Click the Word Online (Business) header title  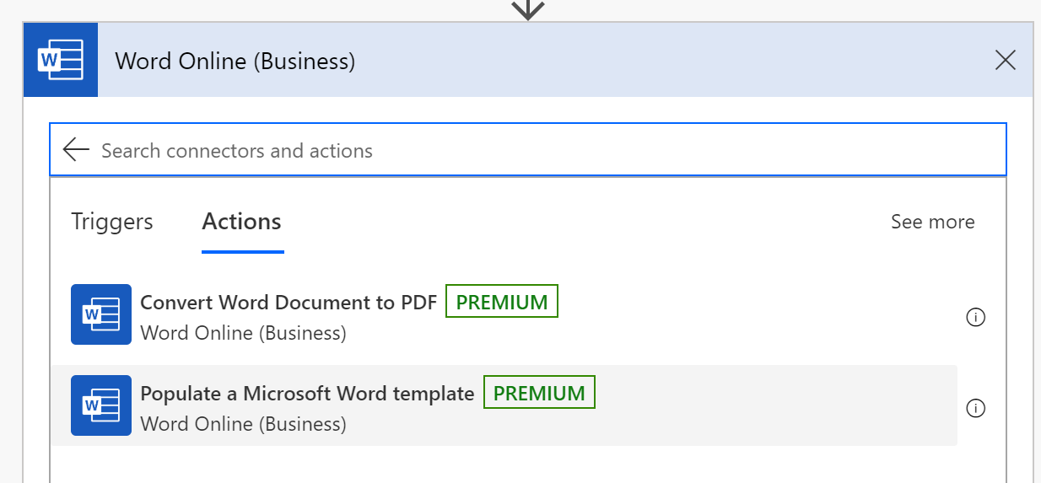pyautogui.click(x=235, y=62)
